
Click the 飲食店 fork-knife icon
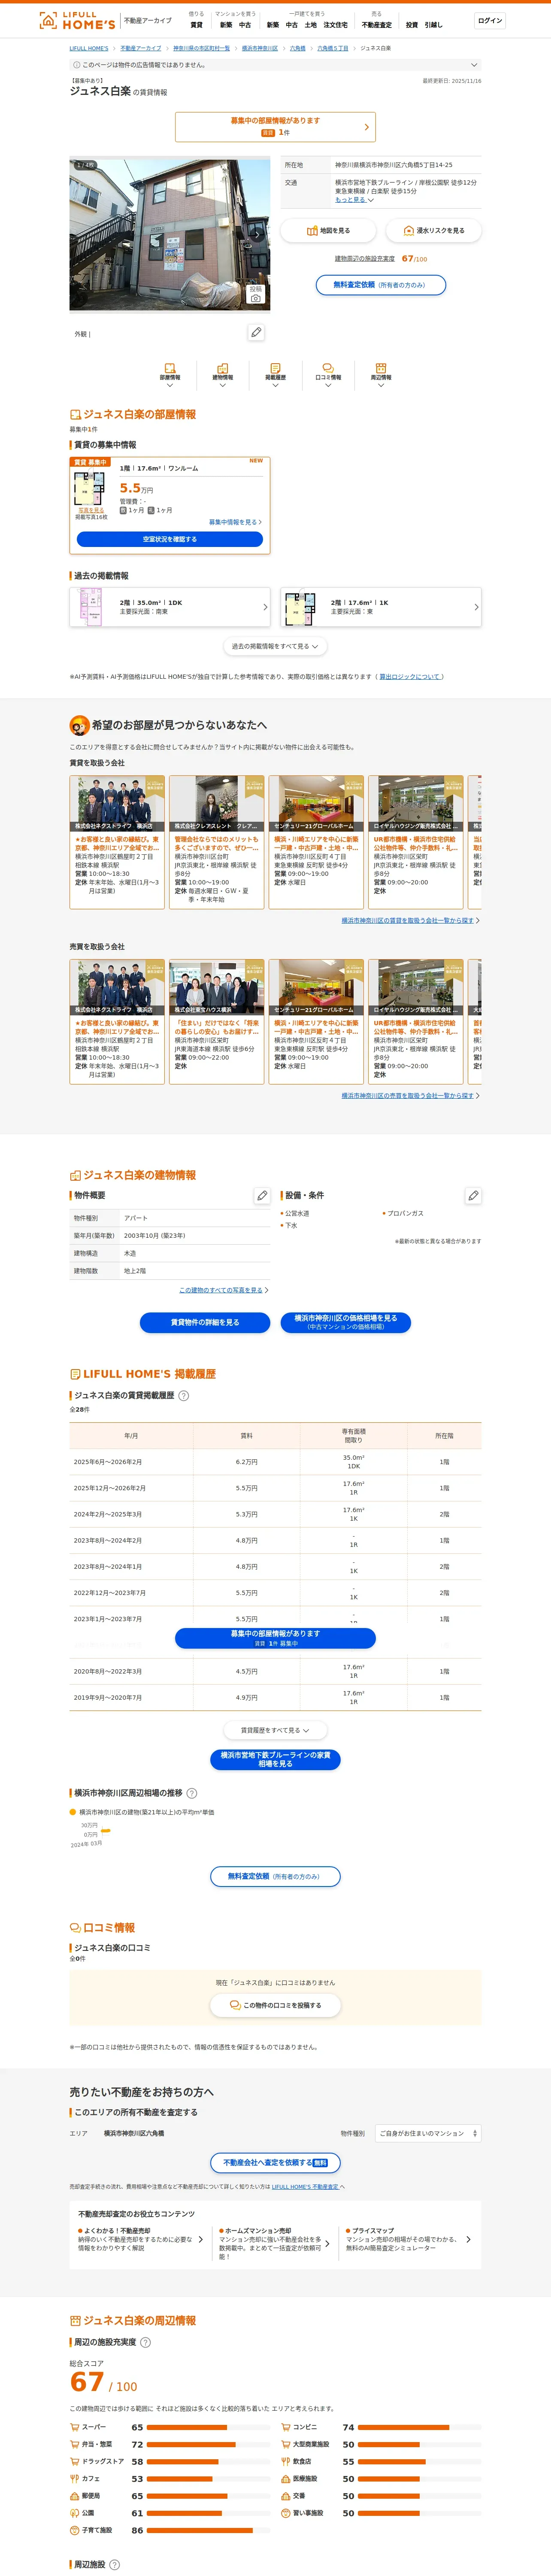(x=285, y=2462)
